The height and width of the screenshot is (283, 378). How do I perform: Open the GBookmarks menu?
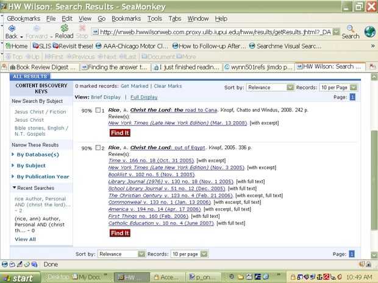[23, 18]
